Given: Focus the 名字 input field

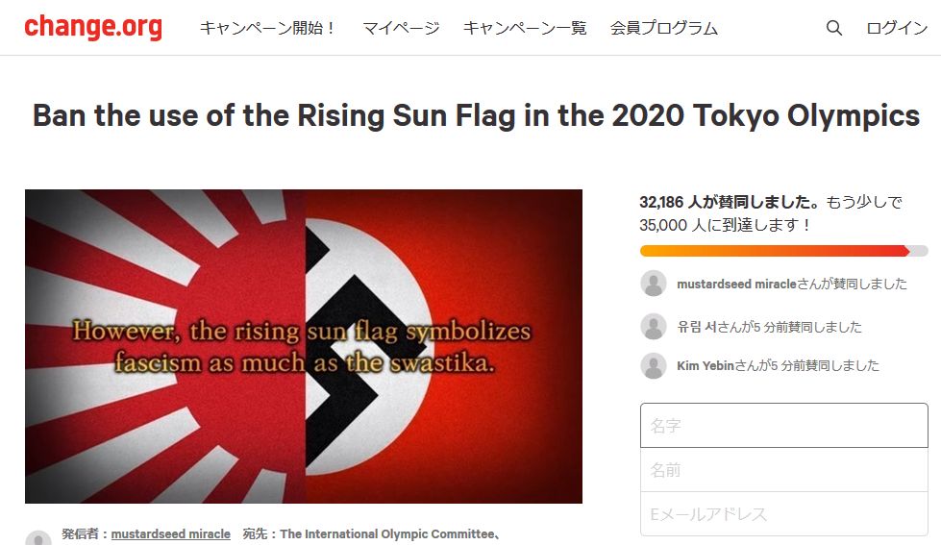Looking at the screenshot, I should (783, 426).
